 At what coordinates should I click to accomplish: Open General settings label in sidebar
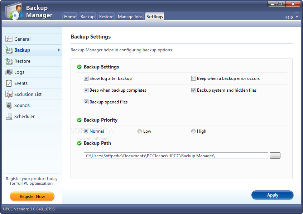coord(23,39)
